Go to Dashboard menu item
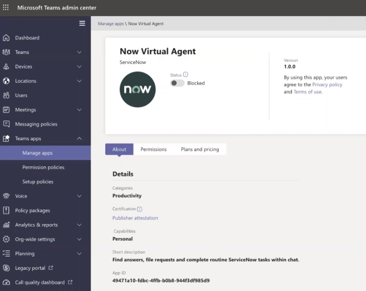 click(45, 38)
